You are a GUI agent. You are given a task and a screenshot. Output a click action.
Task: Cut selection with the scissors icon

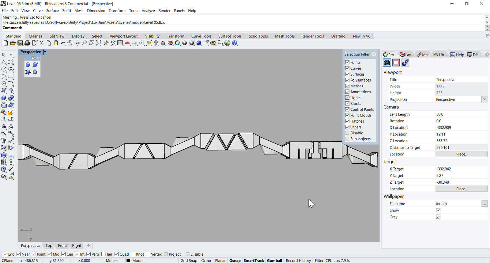point(42,43)
